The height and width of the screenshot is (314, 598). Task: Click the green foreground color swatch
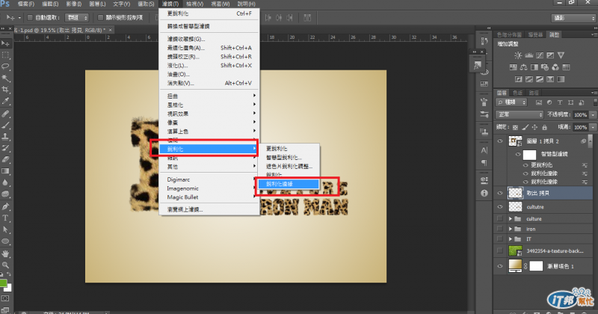pos(3,283)
